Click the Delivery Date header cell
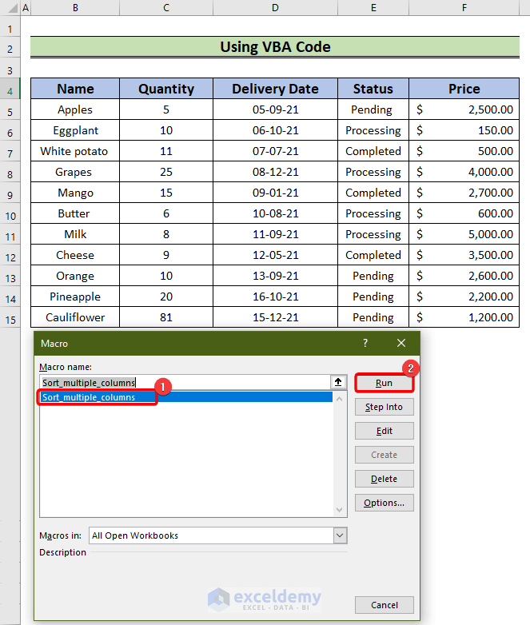Image resolution: width=530 pixels, height=625 pixels. coord(275,89)
